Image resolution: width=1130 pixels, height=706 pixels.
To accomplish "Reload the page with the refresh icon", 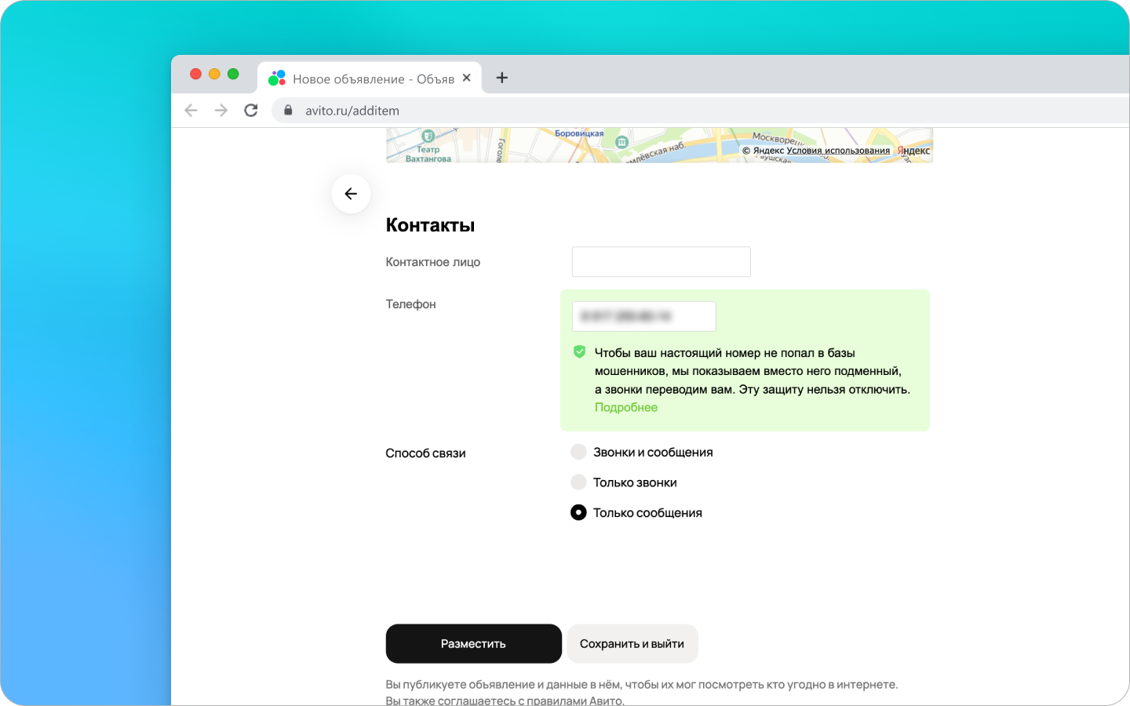I will pos(251,111).
